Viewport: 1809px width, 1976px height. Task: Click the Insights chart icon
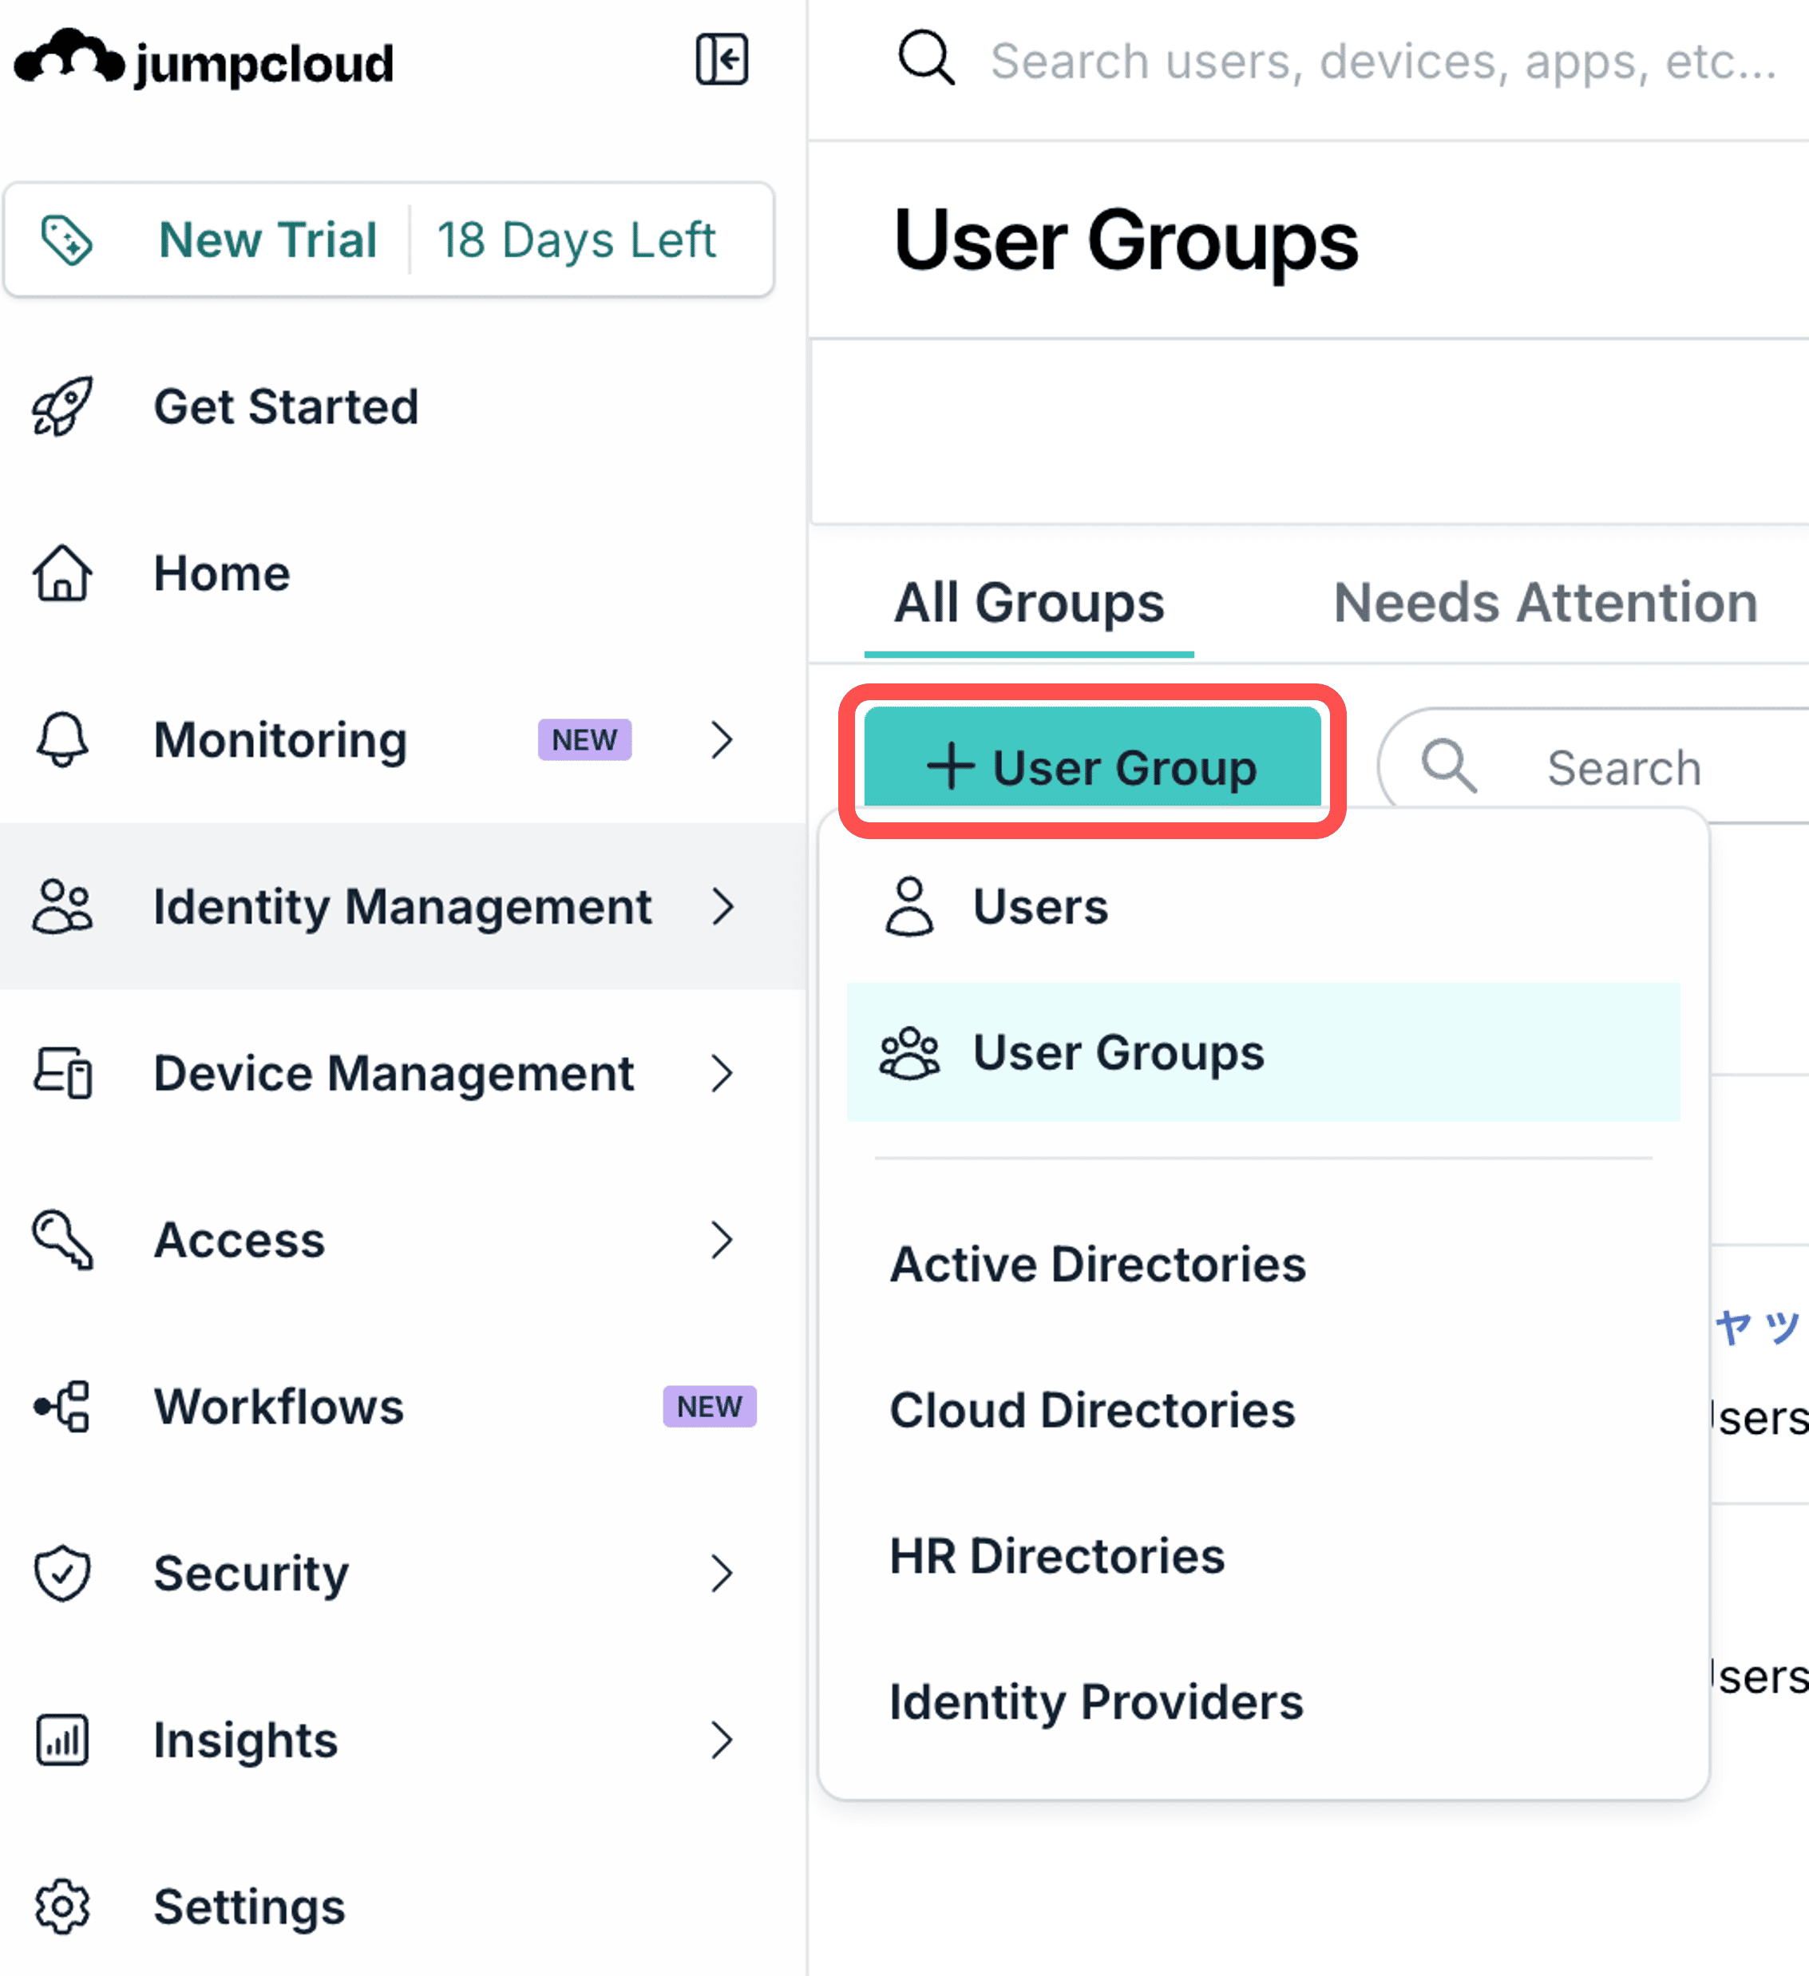(x=63, y=1740)
